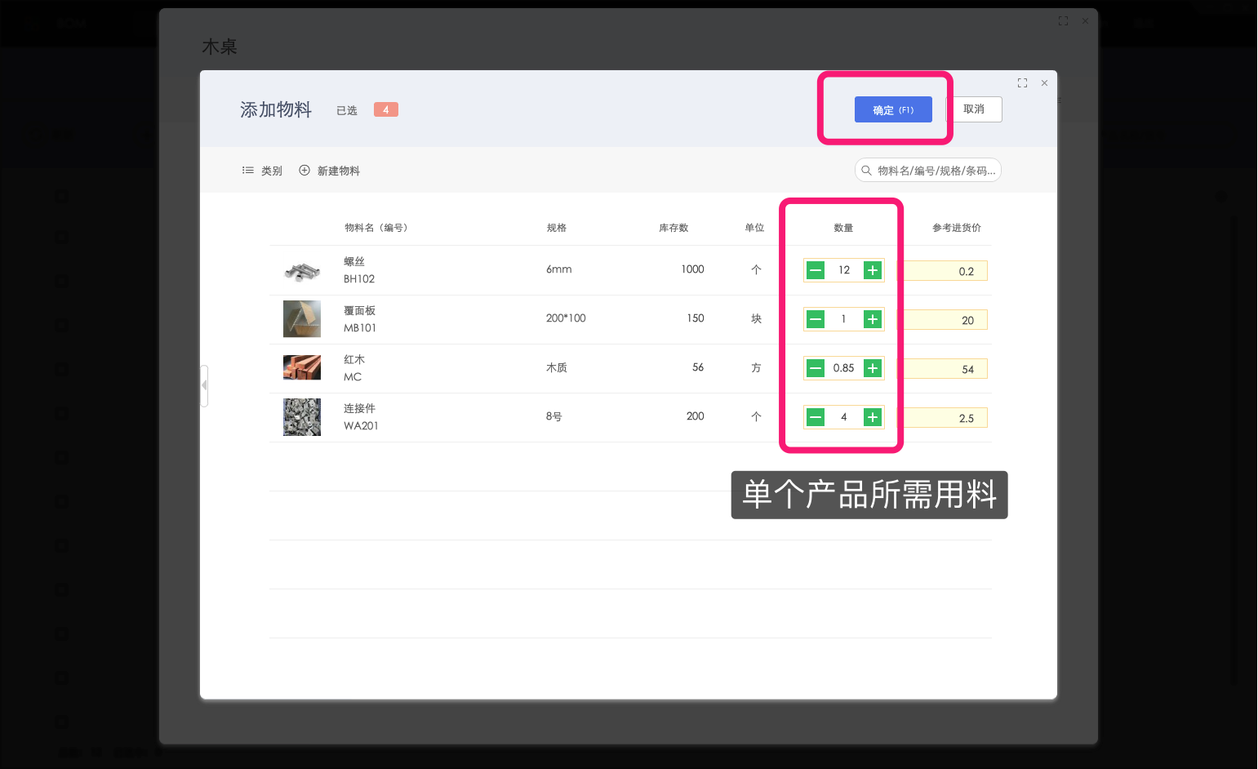Click the fullscreen icon of the 木桌 window
1258x769 pixels.
click(1063, 20)
